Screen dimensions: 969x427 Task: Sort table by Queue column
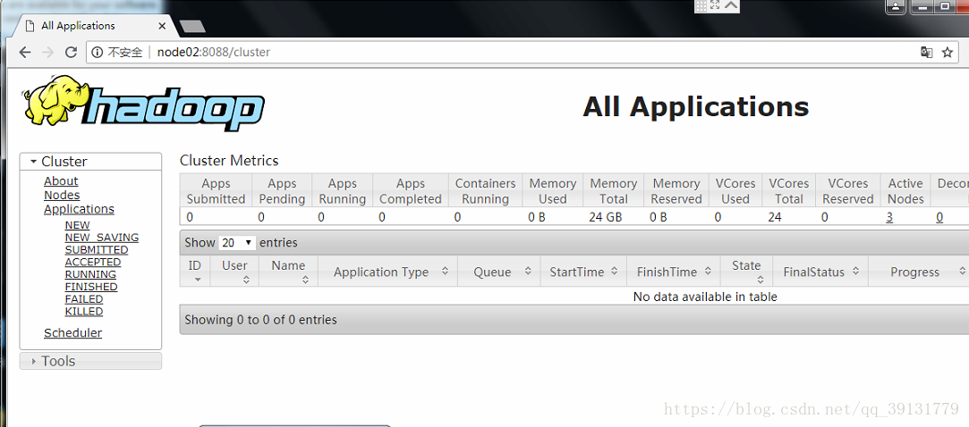tap(498, 272)
